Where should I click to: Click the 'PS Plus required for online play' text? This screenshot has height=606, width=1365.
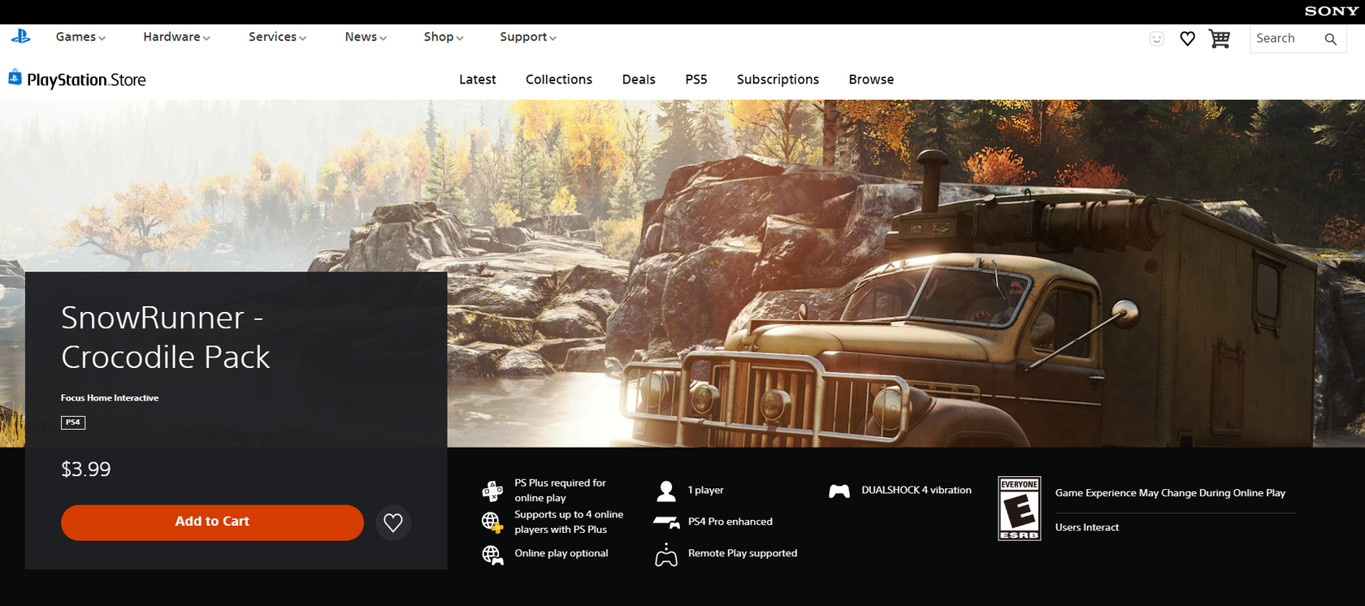(x=560, y=491)
